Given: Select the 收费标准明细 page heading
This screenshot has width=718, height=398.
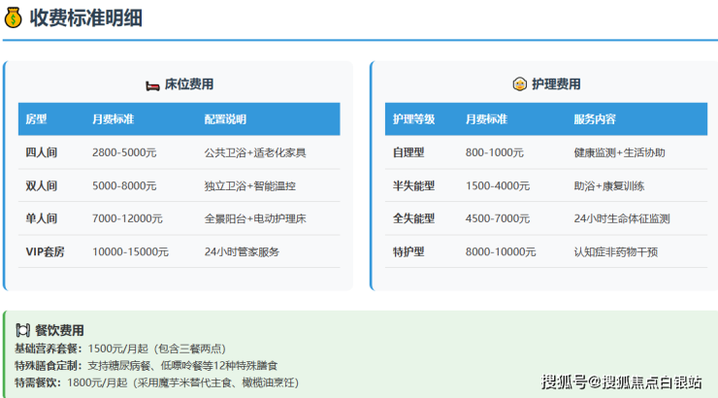Looking at the screenshot, I should (x=86, y=18).
